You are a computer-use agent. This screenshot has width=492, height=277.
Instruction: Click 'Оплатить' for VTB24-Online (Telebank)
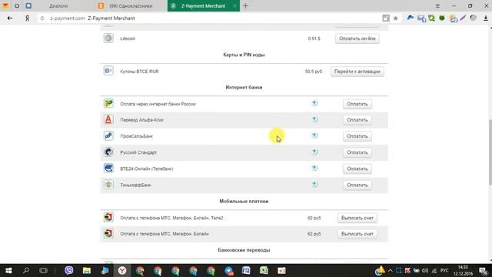[357, 169]
